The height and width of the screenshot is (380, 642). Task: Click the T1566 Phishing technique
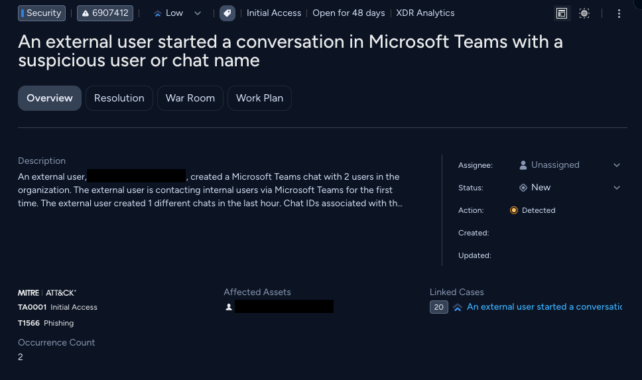46,323
